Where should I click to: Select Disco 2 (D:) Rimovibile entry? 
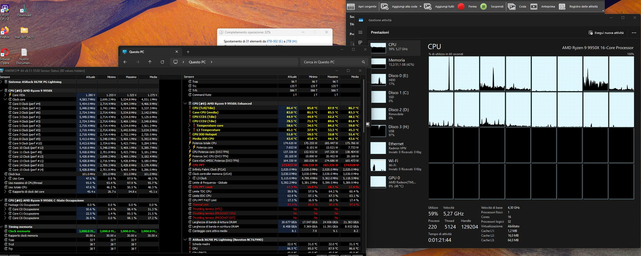pyautogui.click(x=395, y=113)
